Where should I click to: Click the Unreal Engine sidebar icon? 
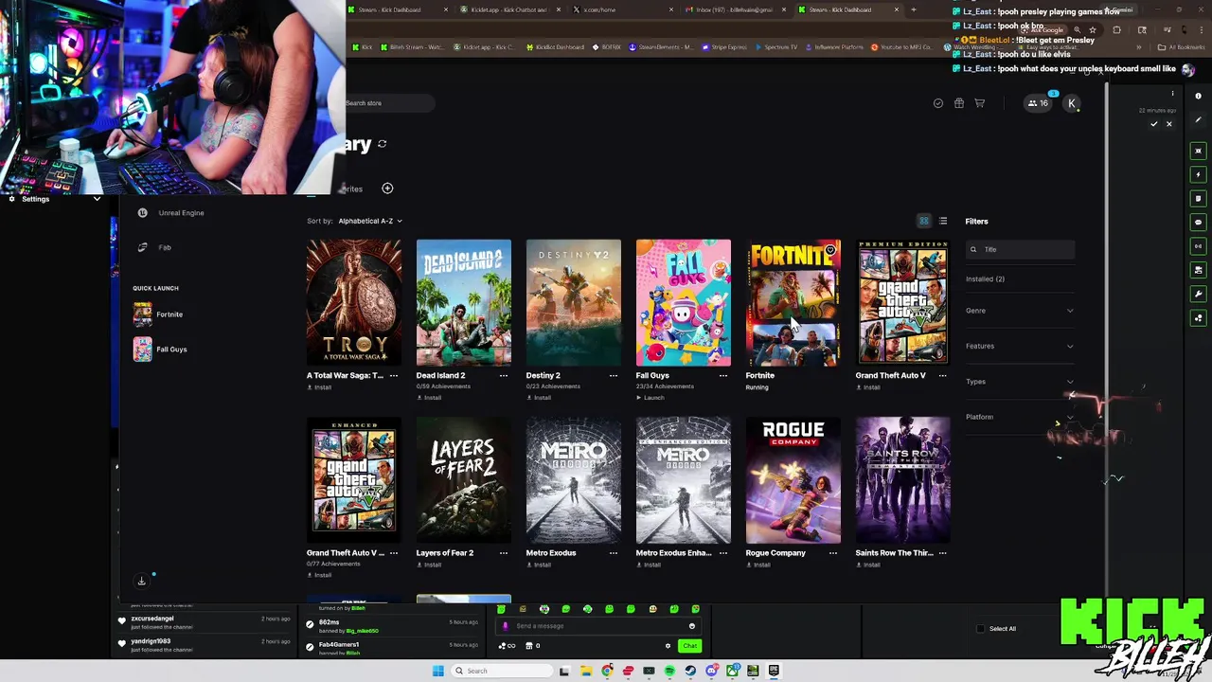[x=142, y=213]
